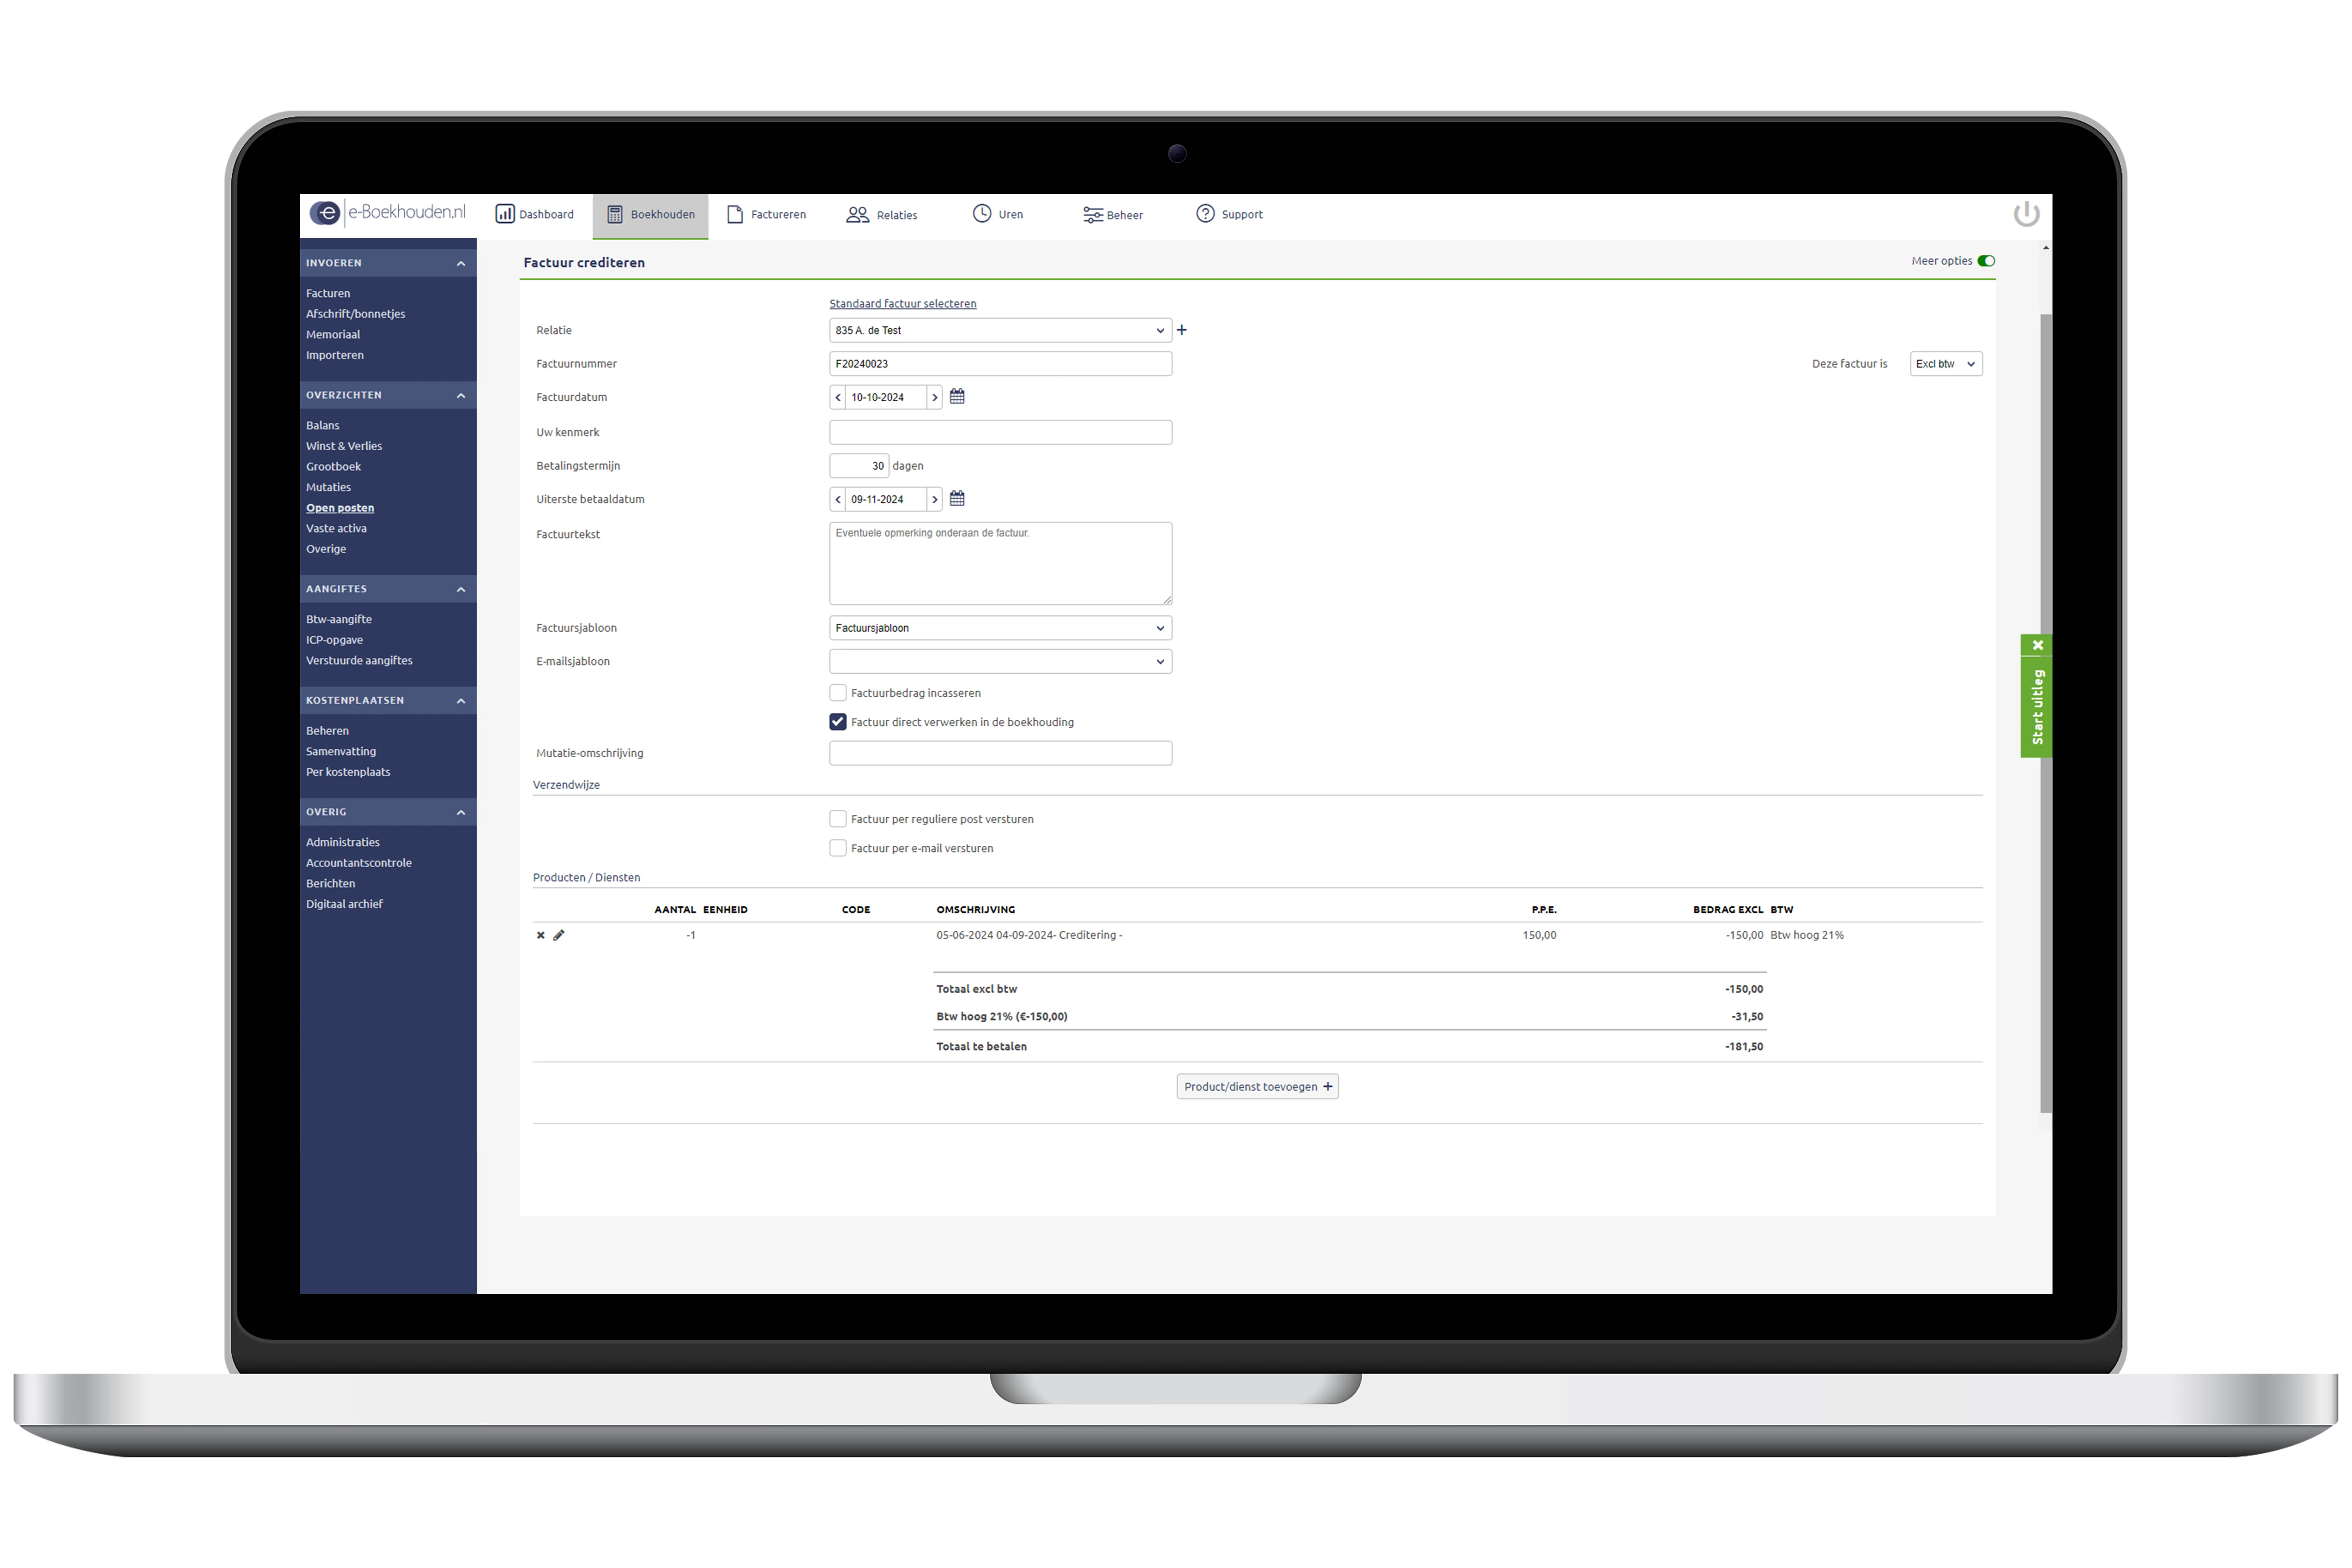Open Open posten overview
This screenshot has height=1568, width=2352.
tap(340, 508)
